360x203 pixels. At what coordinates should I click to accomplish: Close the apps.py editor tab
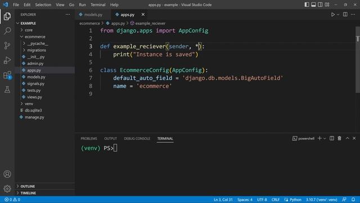click(143, 15)
